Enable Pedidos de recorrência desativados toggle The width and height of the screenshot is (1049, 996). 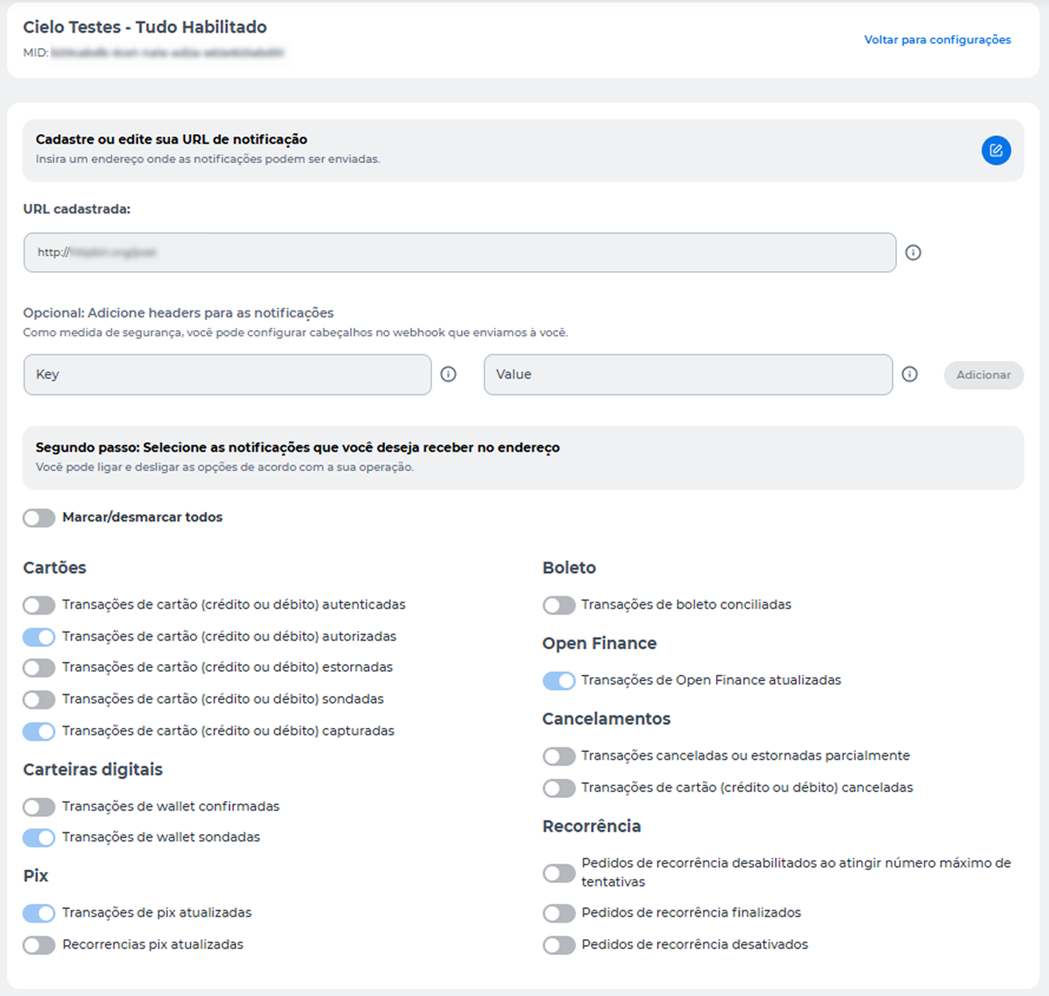pos(559,945)
